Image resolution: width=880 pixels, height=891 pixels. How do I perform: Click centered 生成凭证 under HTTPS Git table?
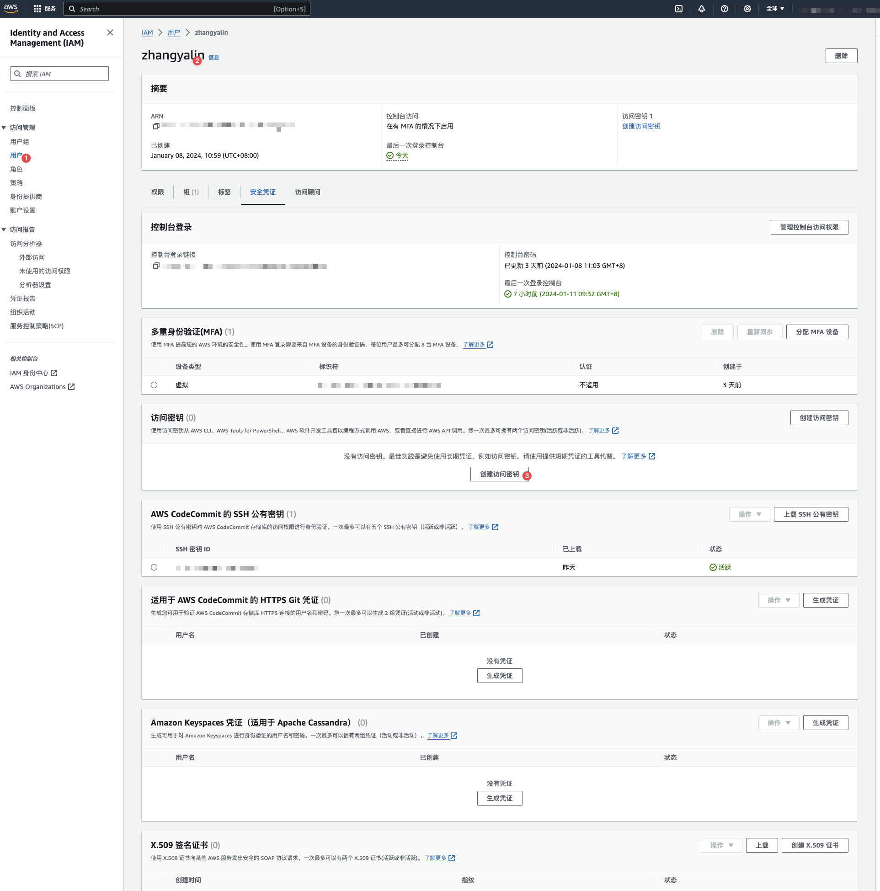pyautogui.click(x=500, y=676)
